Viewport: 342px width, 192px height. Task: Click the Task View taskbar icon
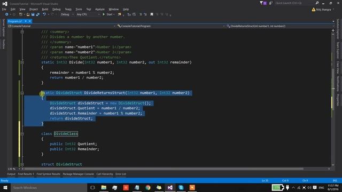(92, 188)
